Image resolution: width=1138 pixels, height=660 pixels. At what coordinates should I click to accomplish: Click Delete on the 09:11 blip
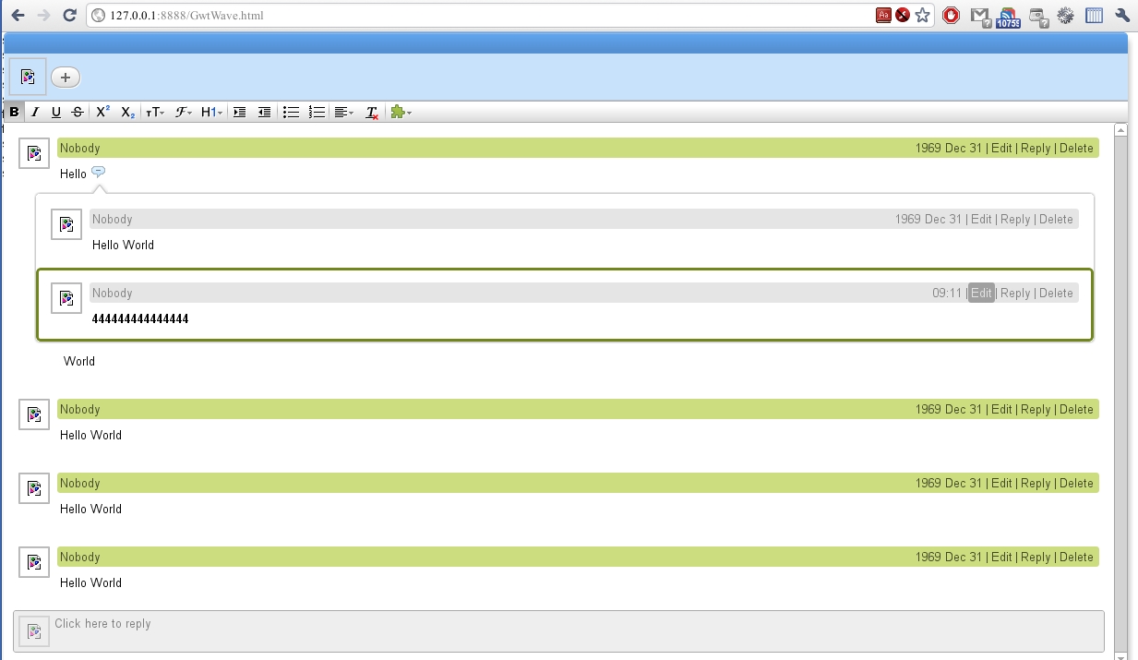click(x=1056, y=294)
